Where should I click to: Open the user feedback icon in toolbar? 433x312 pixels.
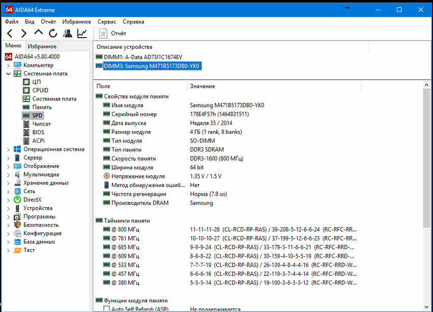point(67,34)
